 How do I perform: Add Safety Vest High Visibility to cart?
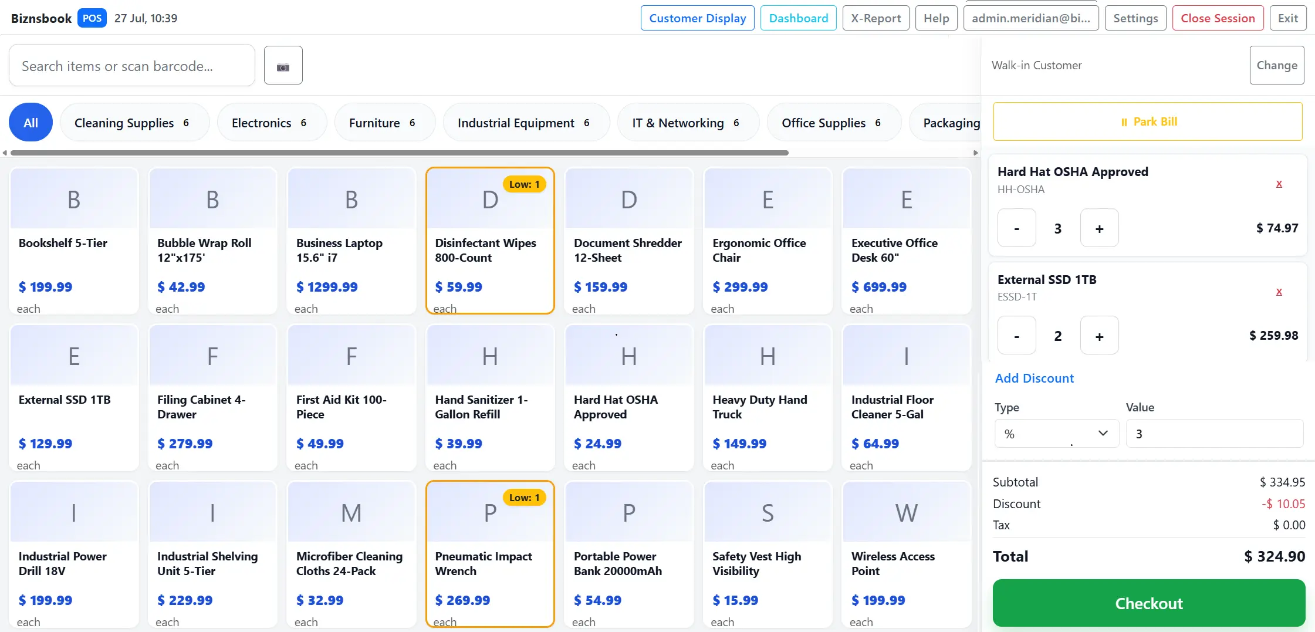768,555
